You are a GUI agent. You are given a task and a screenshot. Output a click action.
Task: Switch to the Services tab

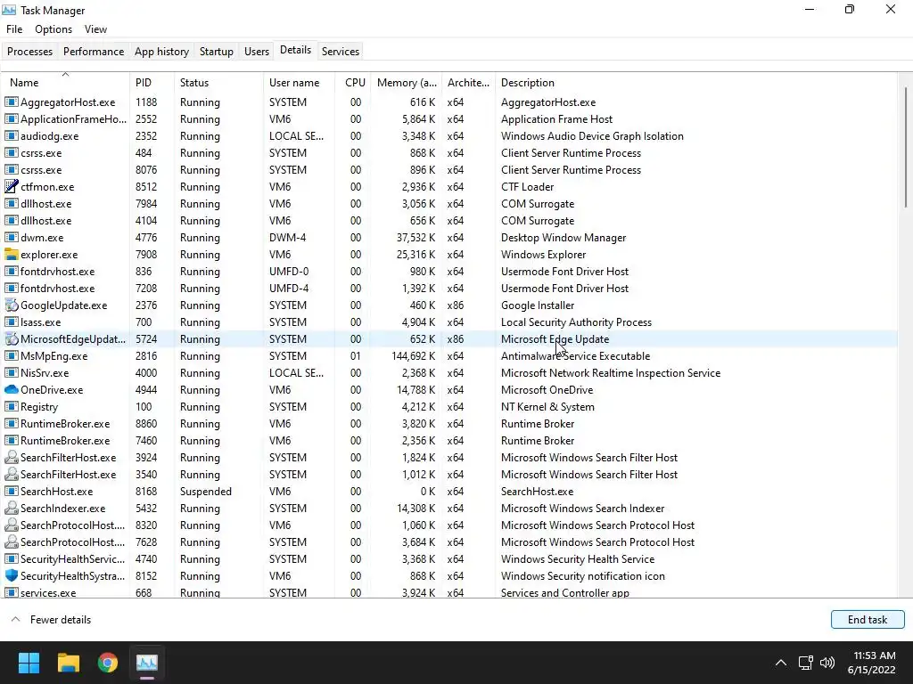[341, 51]
